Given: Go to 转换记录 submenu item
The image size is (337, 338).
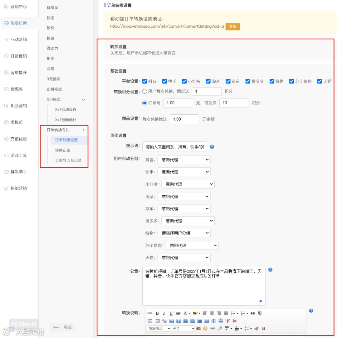Looking at the screenshot, I should [63, 150].
